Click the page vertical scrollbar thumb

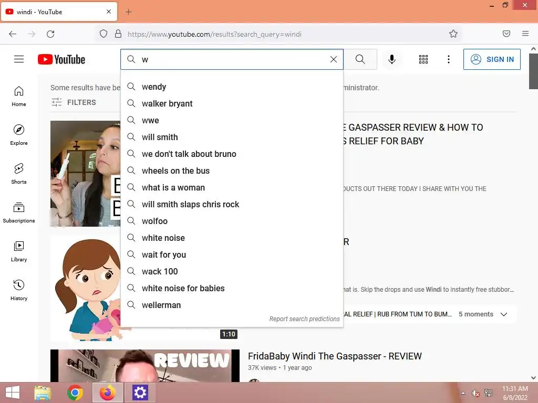pos(534,71)
